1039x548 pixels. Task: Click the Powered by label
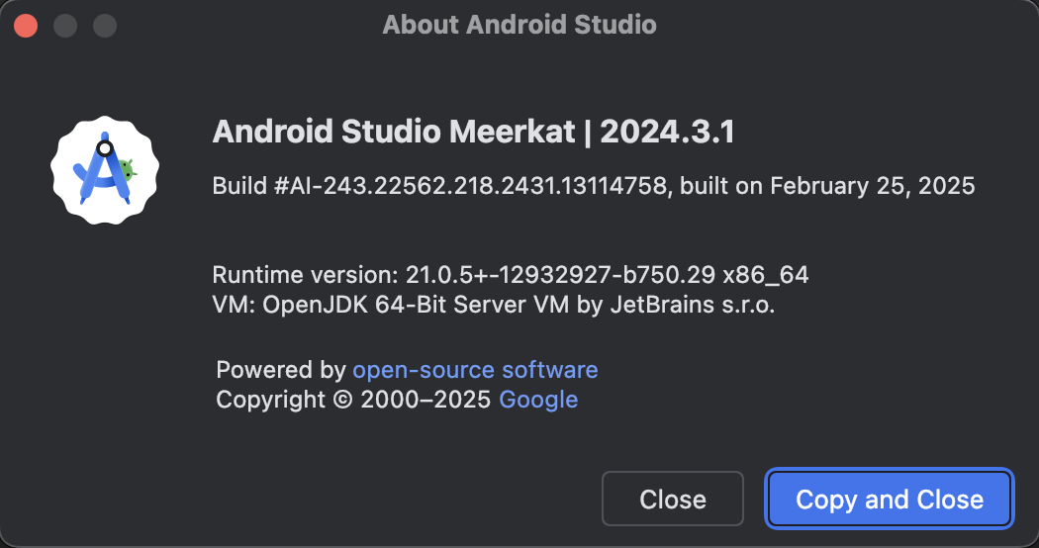pyautogui.click(x=281, y=369)
